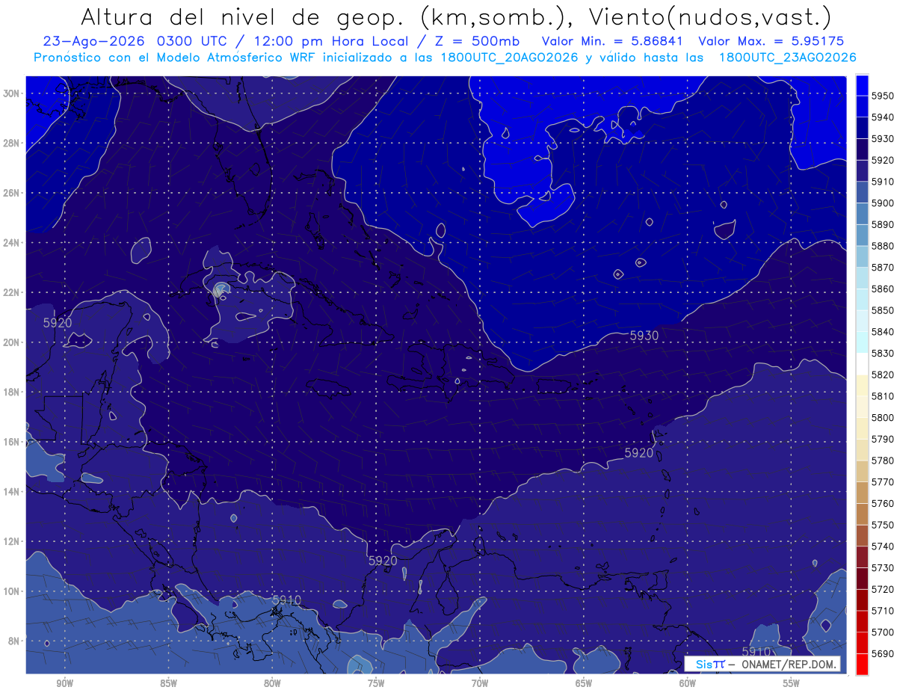Click the 8N latitude axis label

pos(14,641)
